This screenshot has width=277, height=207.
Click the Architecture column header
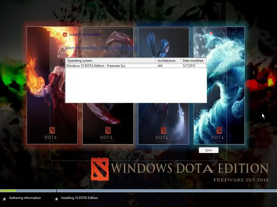[x=168, y=61]
